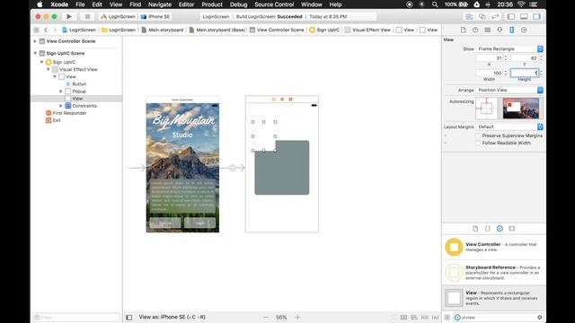
Task: Enable Follow Readable Width
Action: pyautogui.click(x=478, y=143)
